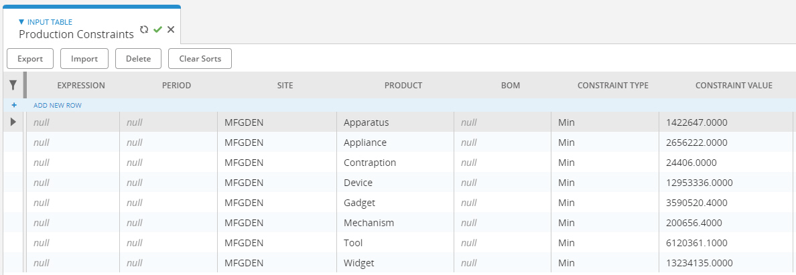796x275 pixels.
Task: Click the refresh icon beside Production Constraints
Action: (144, 29)
